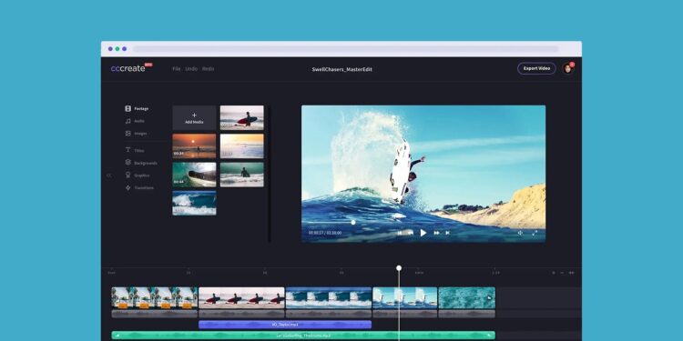This screenshot has width=683, height=341.
Task: Toggle fullscreen on the preview
Action: [x=535, y=233]
